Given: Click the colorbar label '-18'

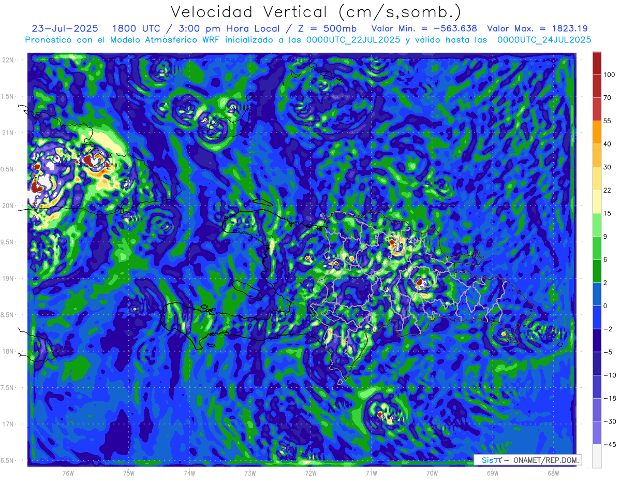Looking at the screenshot, I should [610, 398].
